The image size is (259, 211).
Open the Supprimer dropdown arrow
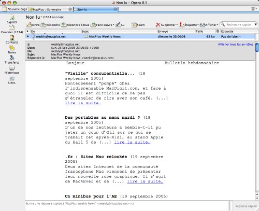pos(177,24)
